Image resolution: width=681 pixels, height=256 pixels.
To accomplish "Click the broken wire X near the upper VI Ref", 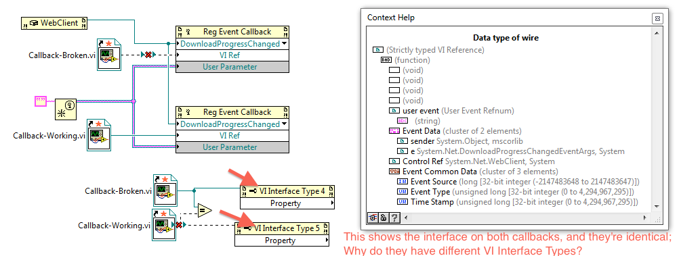I will coord(148,55).
